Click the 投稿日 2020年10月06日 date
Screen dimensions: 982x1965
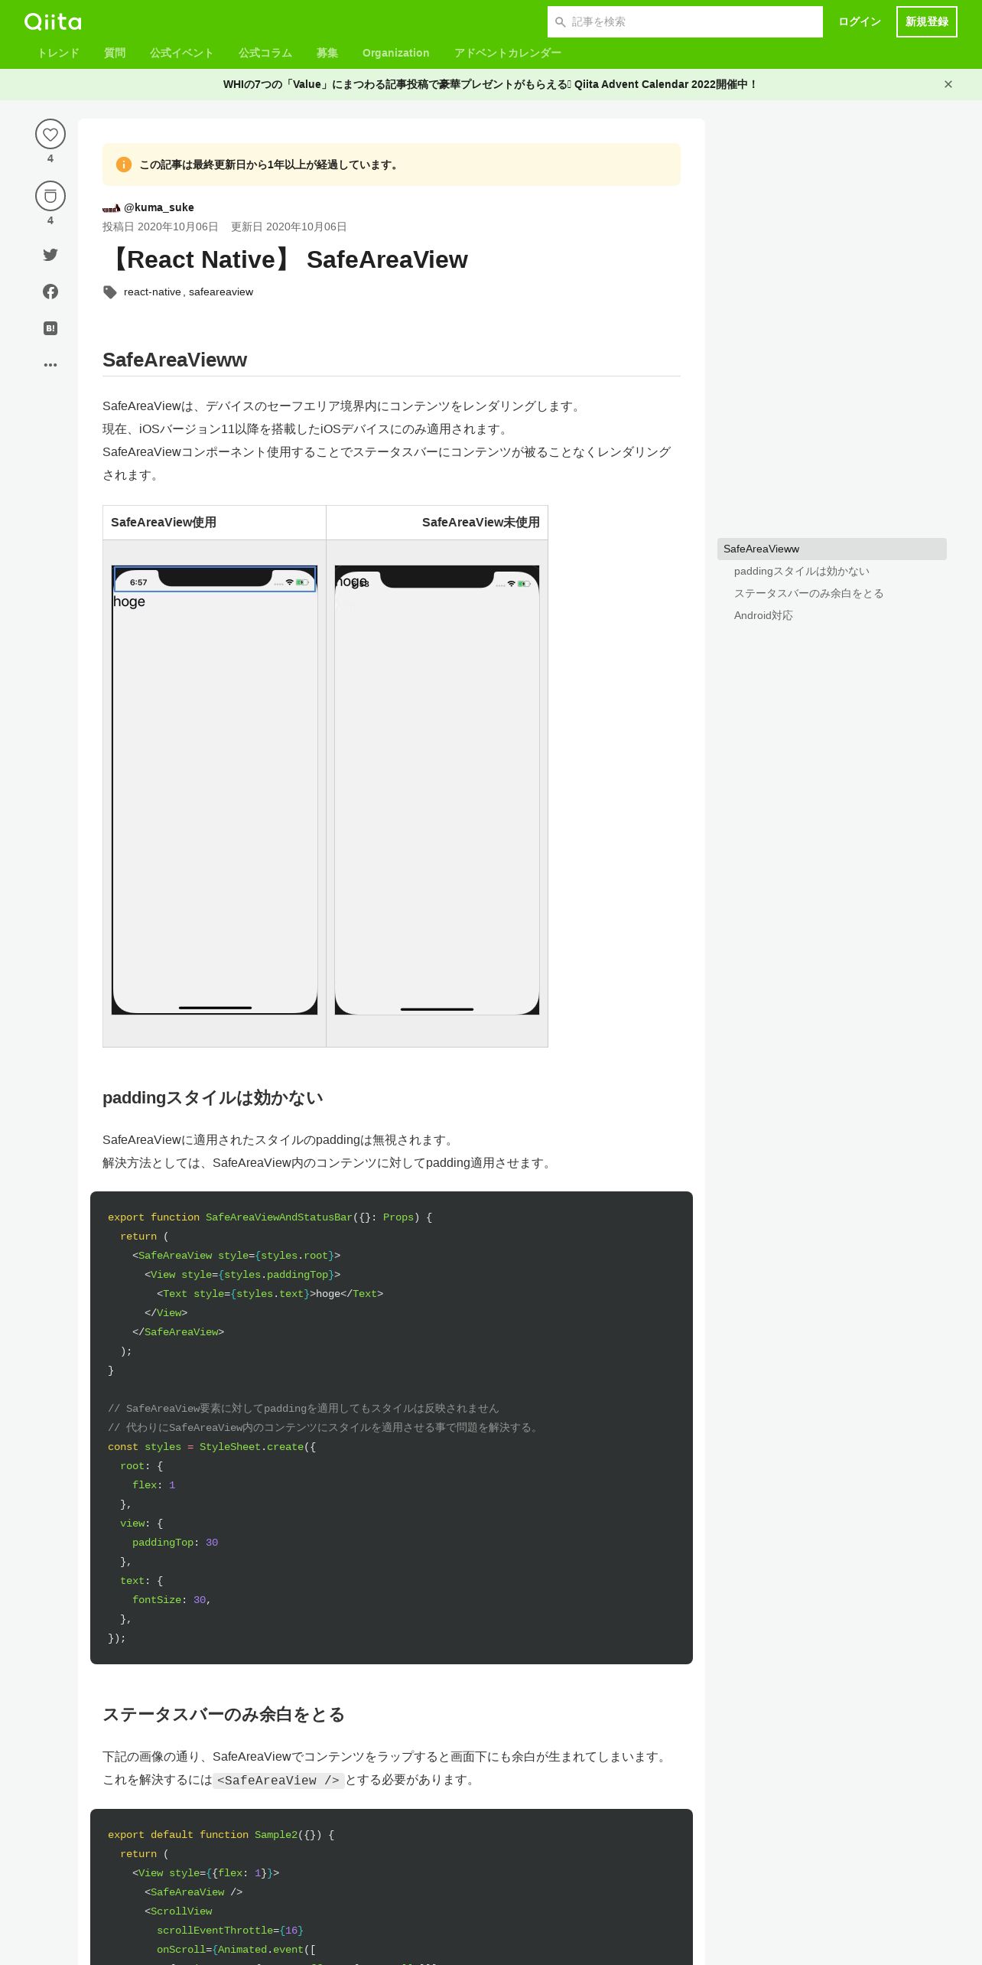161,226
